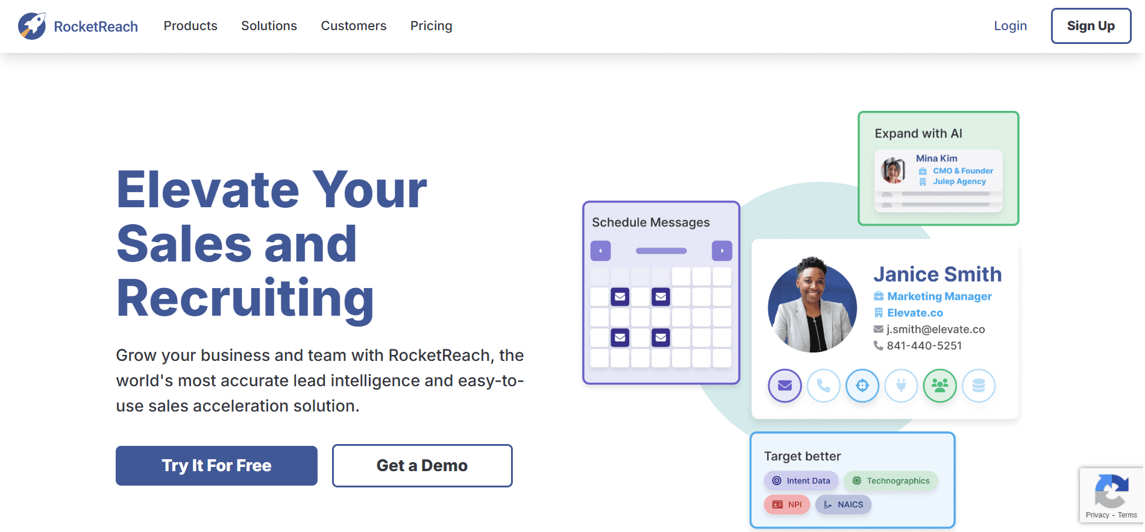The image size is (1145, 532).
Task: Select the Technographics tag
Action: click(891, 481)
